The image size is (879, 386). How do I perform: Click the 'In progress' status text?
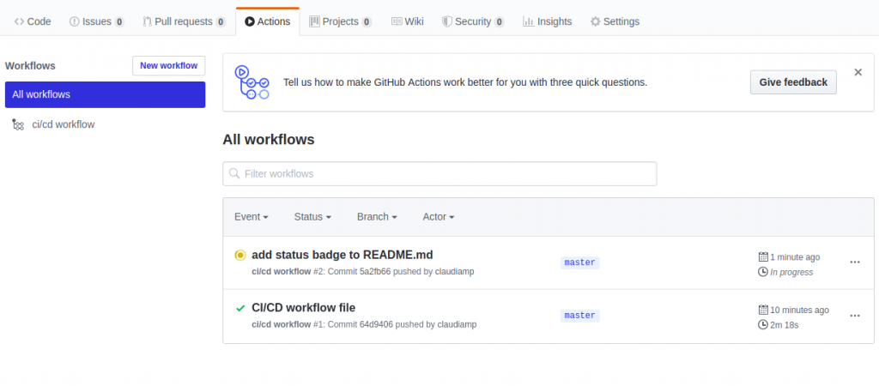coord(791,272)
